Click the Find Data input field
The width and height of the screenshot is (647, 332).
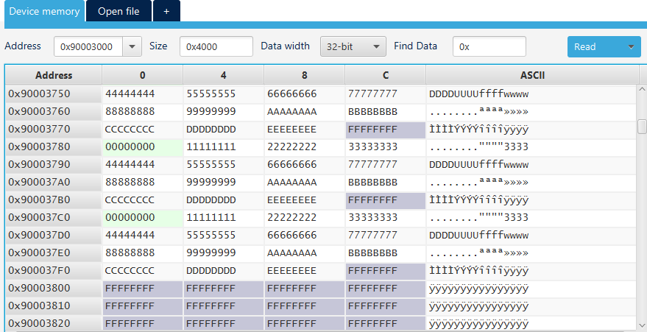489,46
